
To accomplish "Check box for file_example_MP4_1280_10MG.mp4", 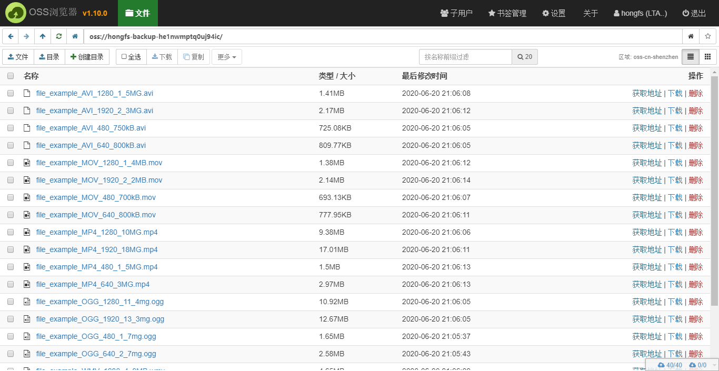I will [11, 232].
